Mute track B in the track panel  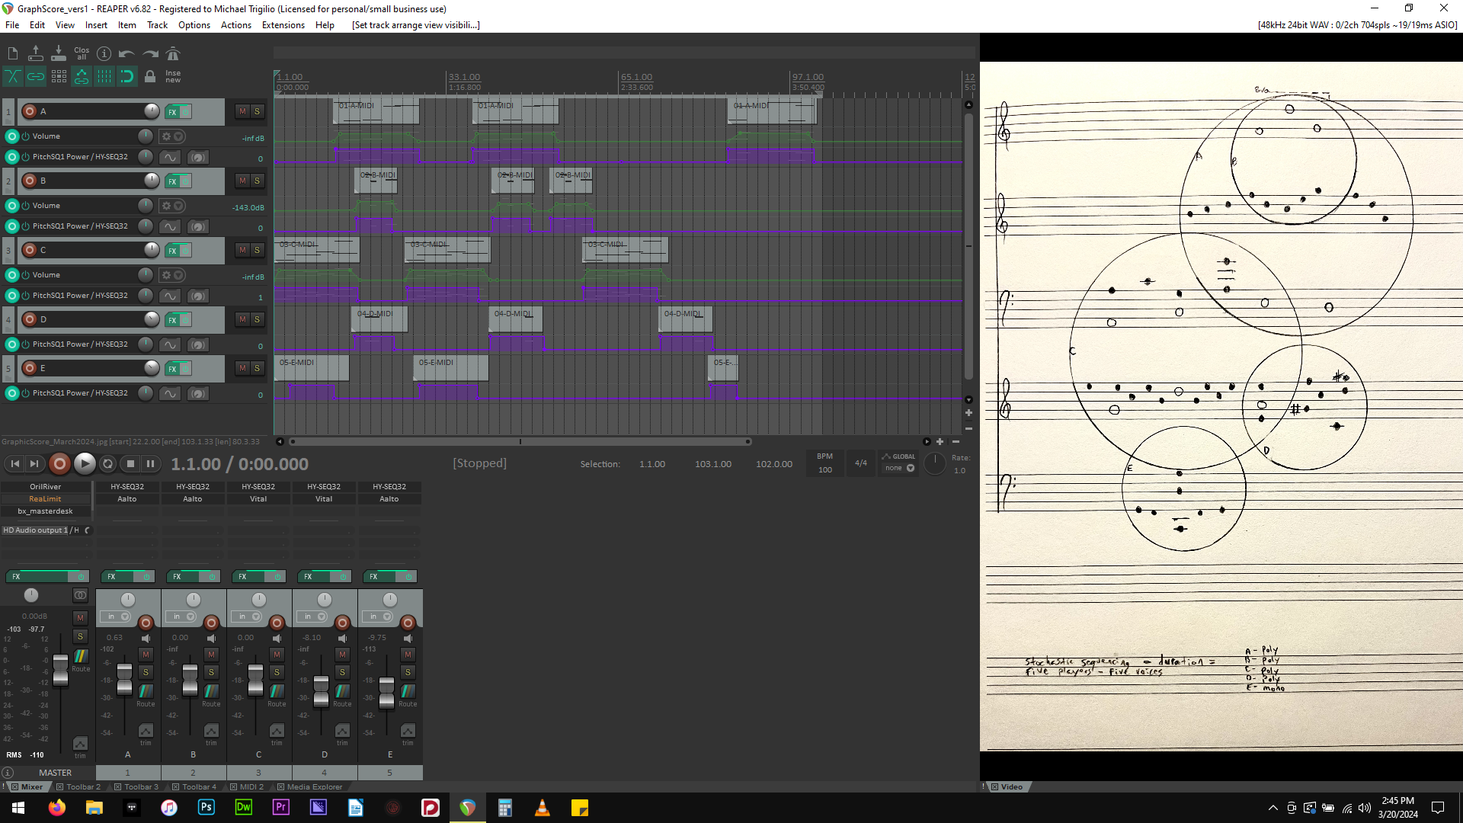tap(242, 181)
